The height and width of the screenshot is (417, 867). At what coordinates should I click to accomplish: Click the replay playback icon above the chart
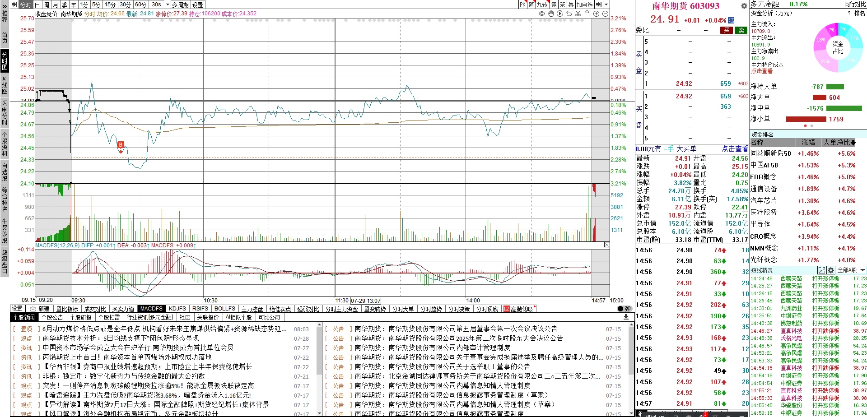[x=560, y=14]
